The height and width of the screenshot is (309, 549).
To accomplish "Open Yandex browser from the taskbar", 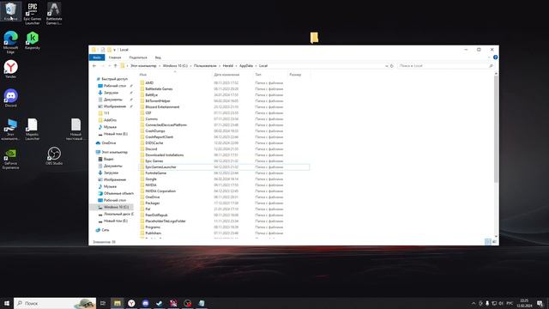I will pyautogui.click(x=131, y=303).
